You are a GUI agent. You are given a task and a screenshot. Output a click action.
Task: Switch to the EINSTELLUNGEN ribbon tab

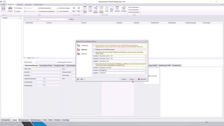[x=38, y=5]
